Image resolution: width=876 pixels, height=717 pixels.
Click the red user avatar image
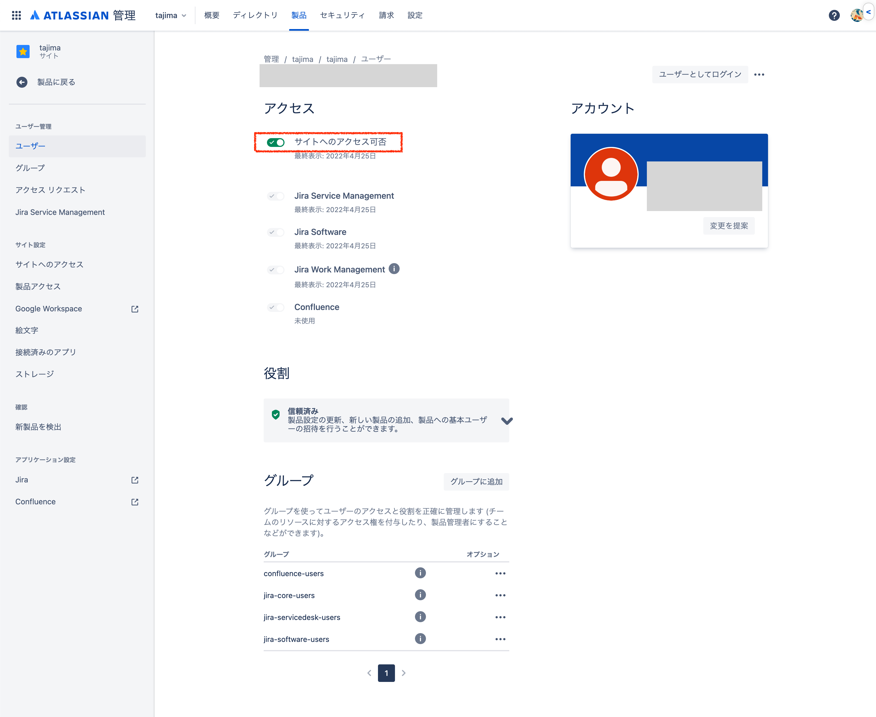point(611,174)
